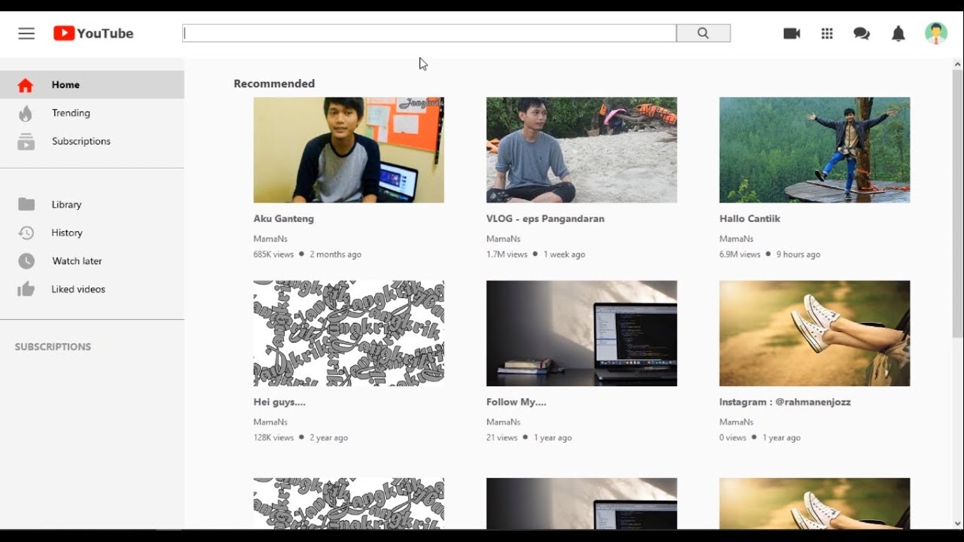Click the Subscriptions stack icon
This screenshot has width=964, height=542.
click(x=26, y=142)
